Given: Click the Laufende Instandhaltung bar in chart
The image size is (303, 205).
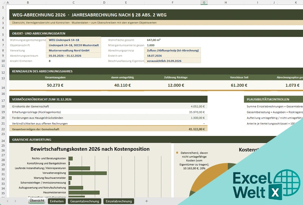Looking at the screenshot, I should pos(79,168).
